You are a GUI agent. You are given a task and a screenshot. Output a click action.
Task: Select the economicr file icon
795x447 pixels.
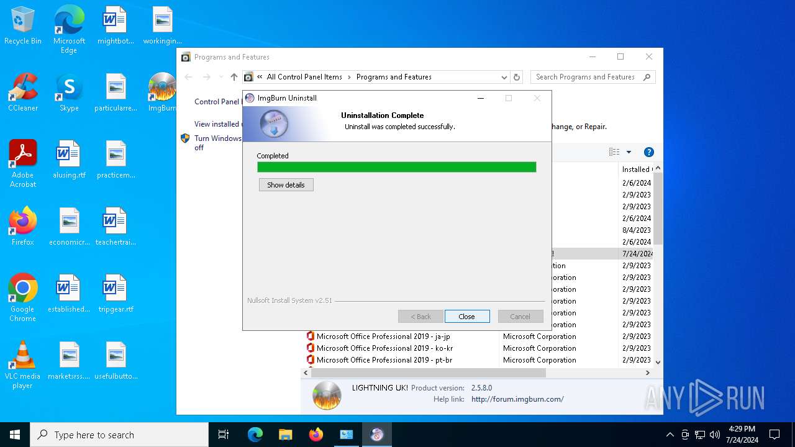[x=69, y=227]
